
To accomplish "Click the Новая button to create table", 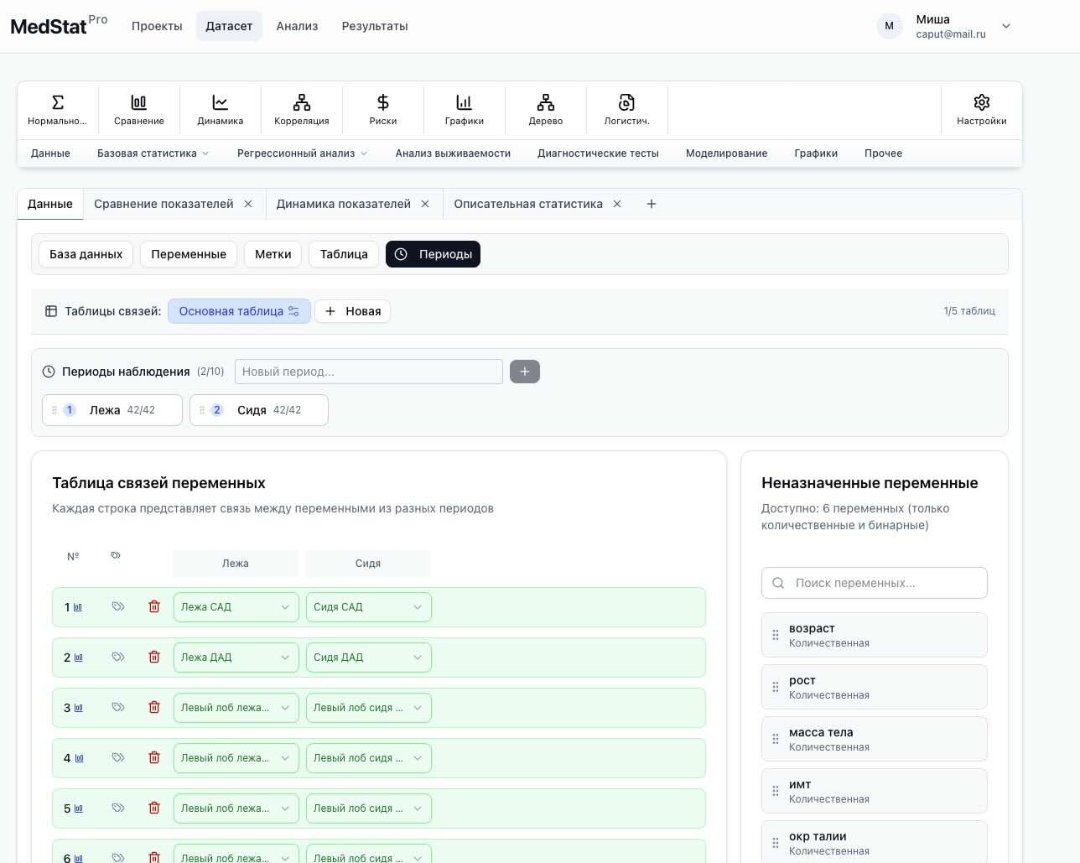I will pos(352,311).
